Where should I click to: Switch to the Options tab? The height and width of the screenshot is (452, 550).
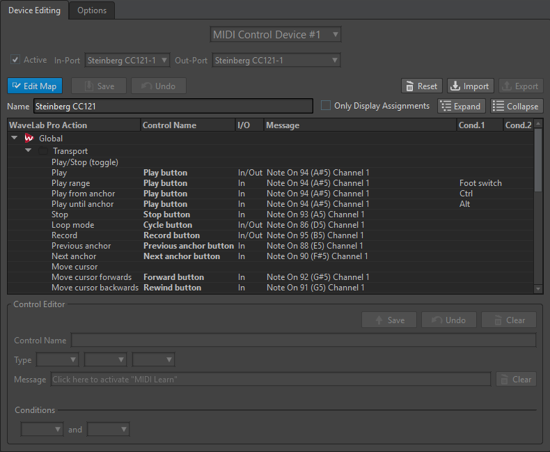(x=92, y=10)
